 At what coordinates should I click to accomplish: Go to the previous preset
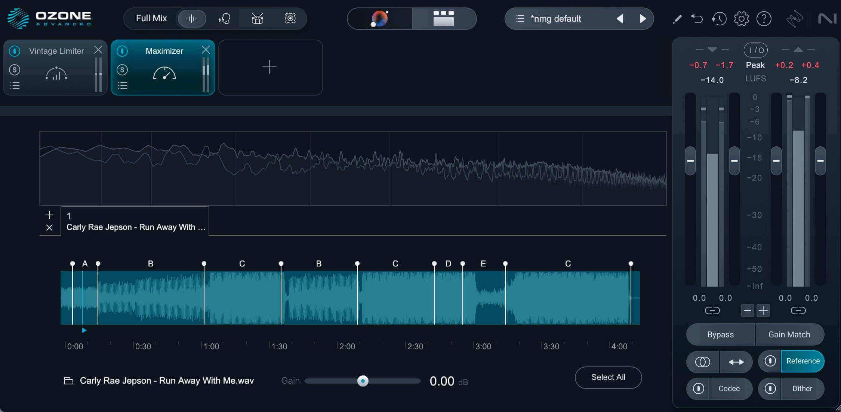(x=620, y=19)
